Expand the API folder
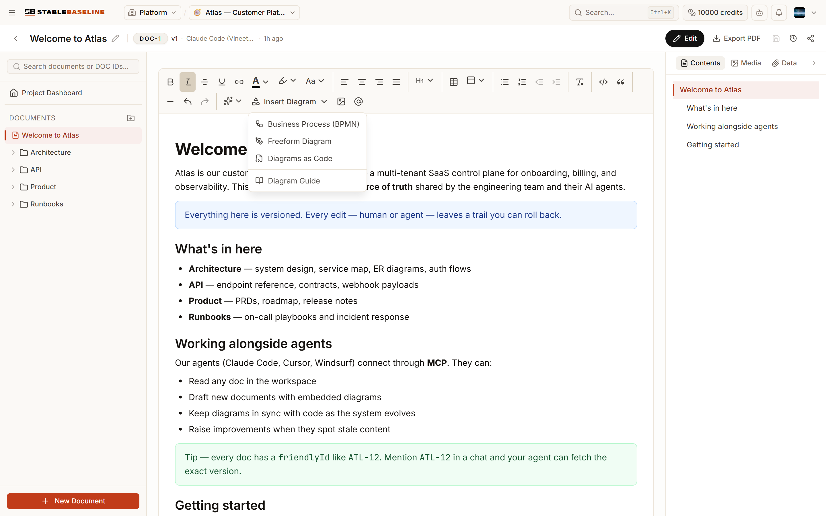 click(13, 170)
